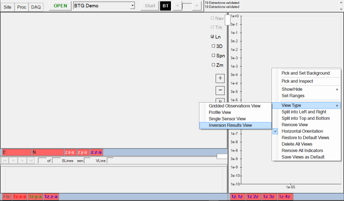Viewport: 344px width, 201px height.
Task: Click the black BT button
Action: tap(166, 6)
